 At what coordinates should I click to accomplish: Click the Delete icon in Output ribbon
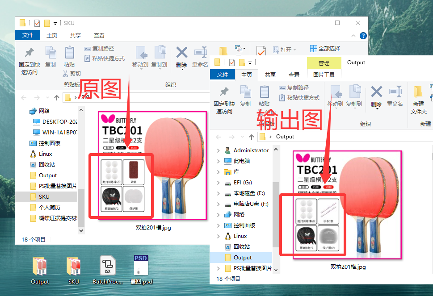[x=376, y=92]
